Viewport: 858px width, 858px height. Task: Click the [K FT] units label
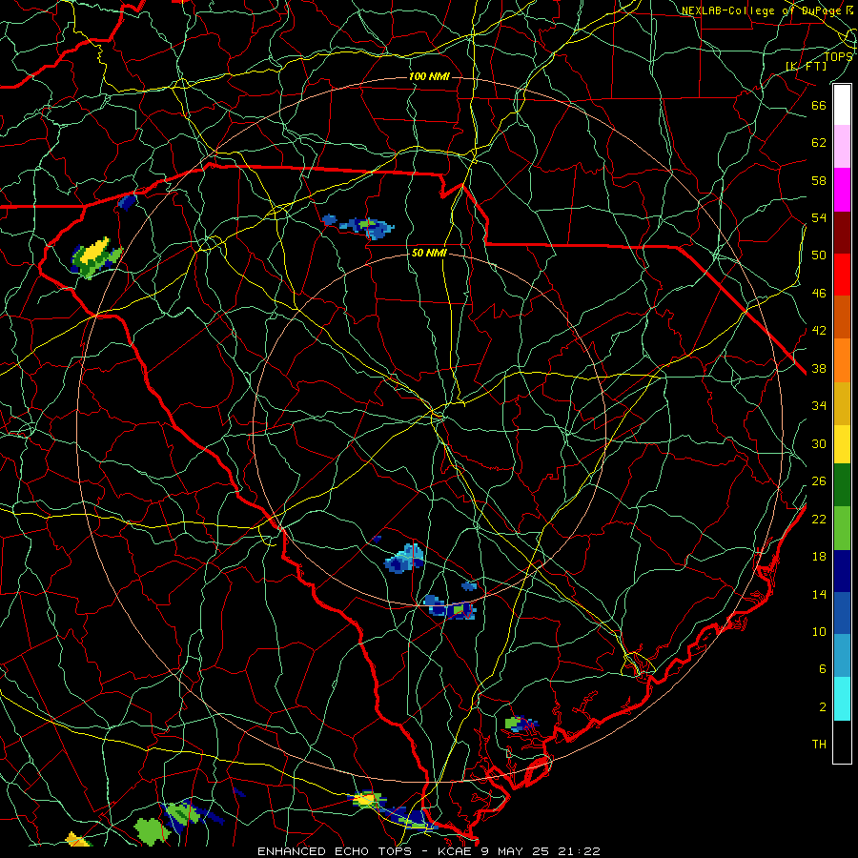[x=806, y=66]
